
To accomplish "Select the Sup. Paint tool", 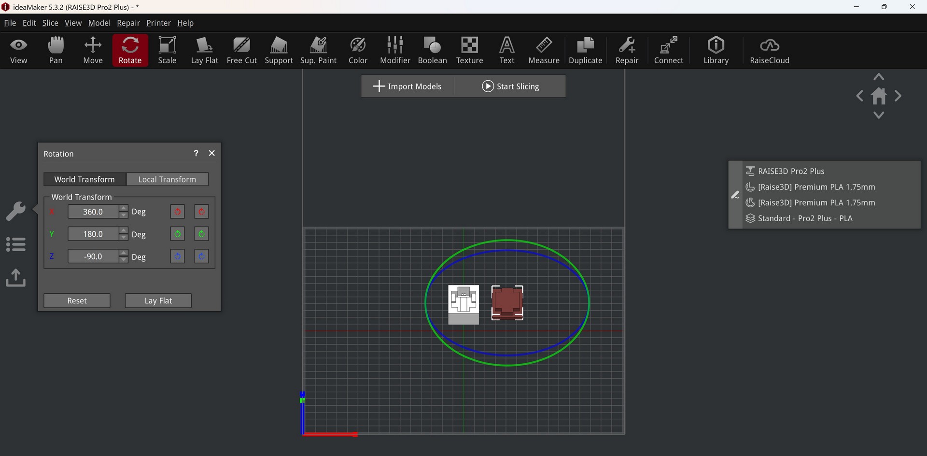I will (x=319, y=50).
